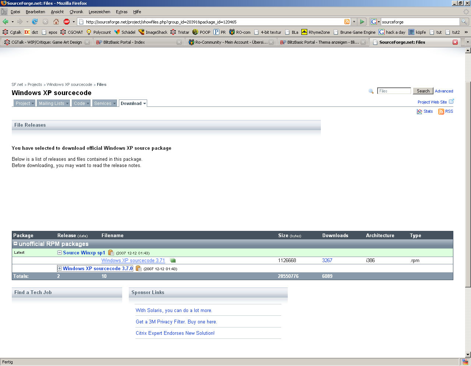471x366 pixels.
Task: Click the green icon next to Windows XP sourcecode 3.71
Action: tap(173, 260)
